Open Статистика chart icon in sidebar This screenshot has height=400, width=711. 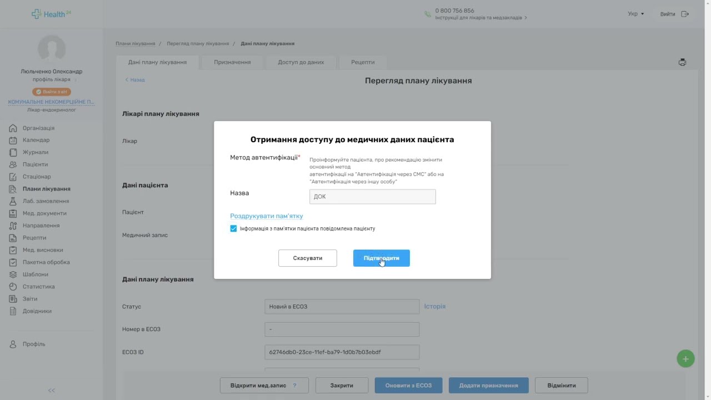coord(13,287)
